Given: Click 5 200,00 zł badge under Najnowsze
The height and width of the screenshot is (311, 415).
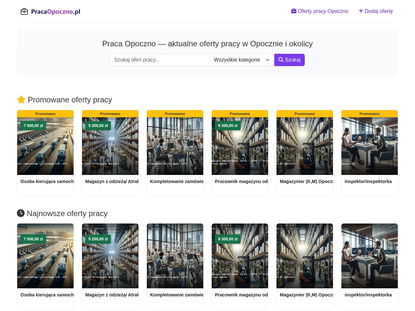Looking at the screenshot, I should click(98, 239).
